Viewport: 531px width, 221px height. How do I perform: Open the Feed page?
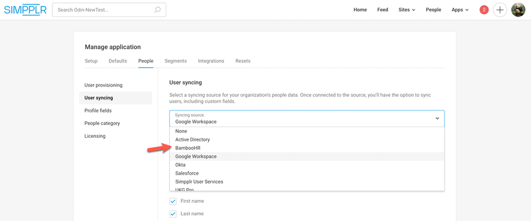coord(383,10)
